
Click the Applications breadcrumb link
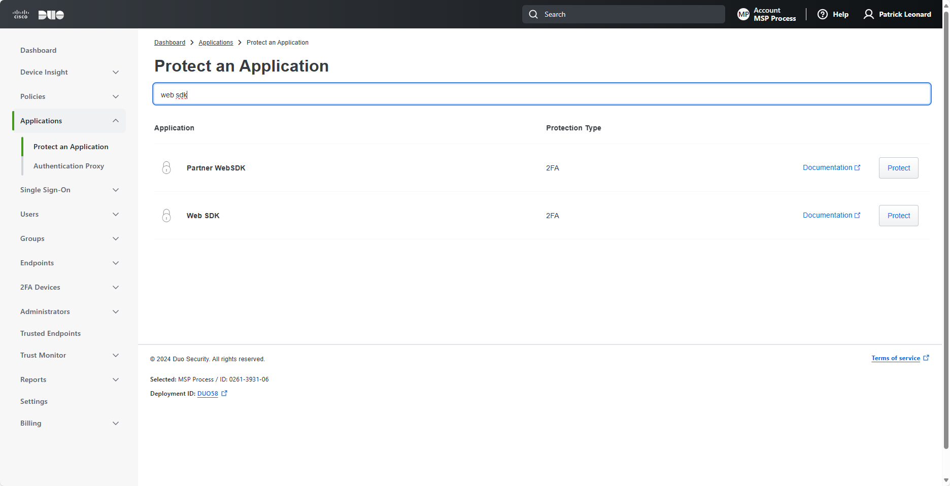tap(216, 43)
